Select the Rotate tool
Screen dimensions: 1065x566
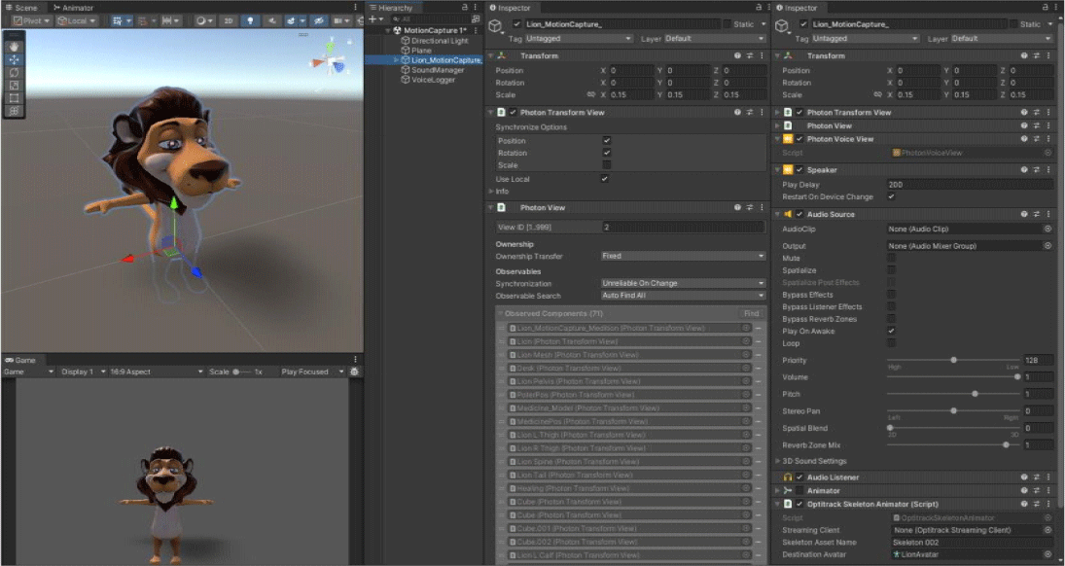(x=14, y=72)
